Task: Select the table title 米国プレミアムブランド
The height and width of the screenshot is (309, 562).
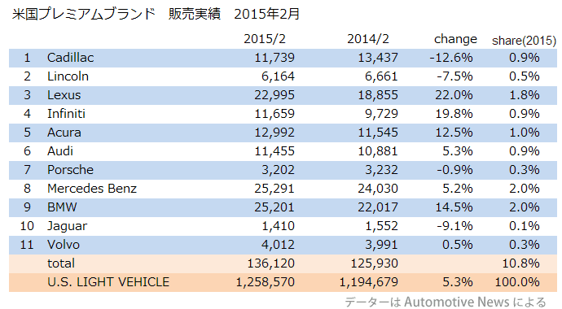Action: tap(84, 14)
